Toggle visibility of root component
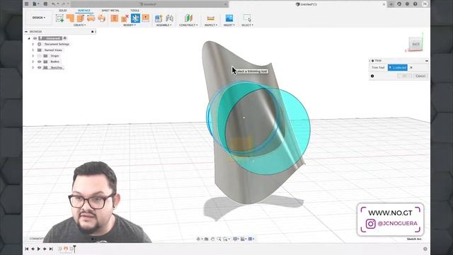The image size is (453, 255). point(35,38)
